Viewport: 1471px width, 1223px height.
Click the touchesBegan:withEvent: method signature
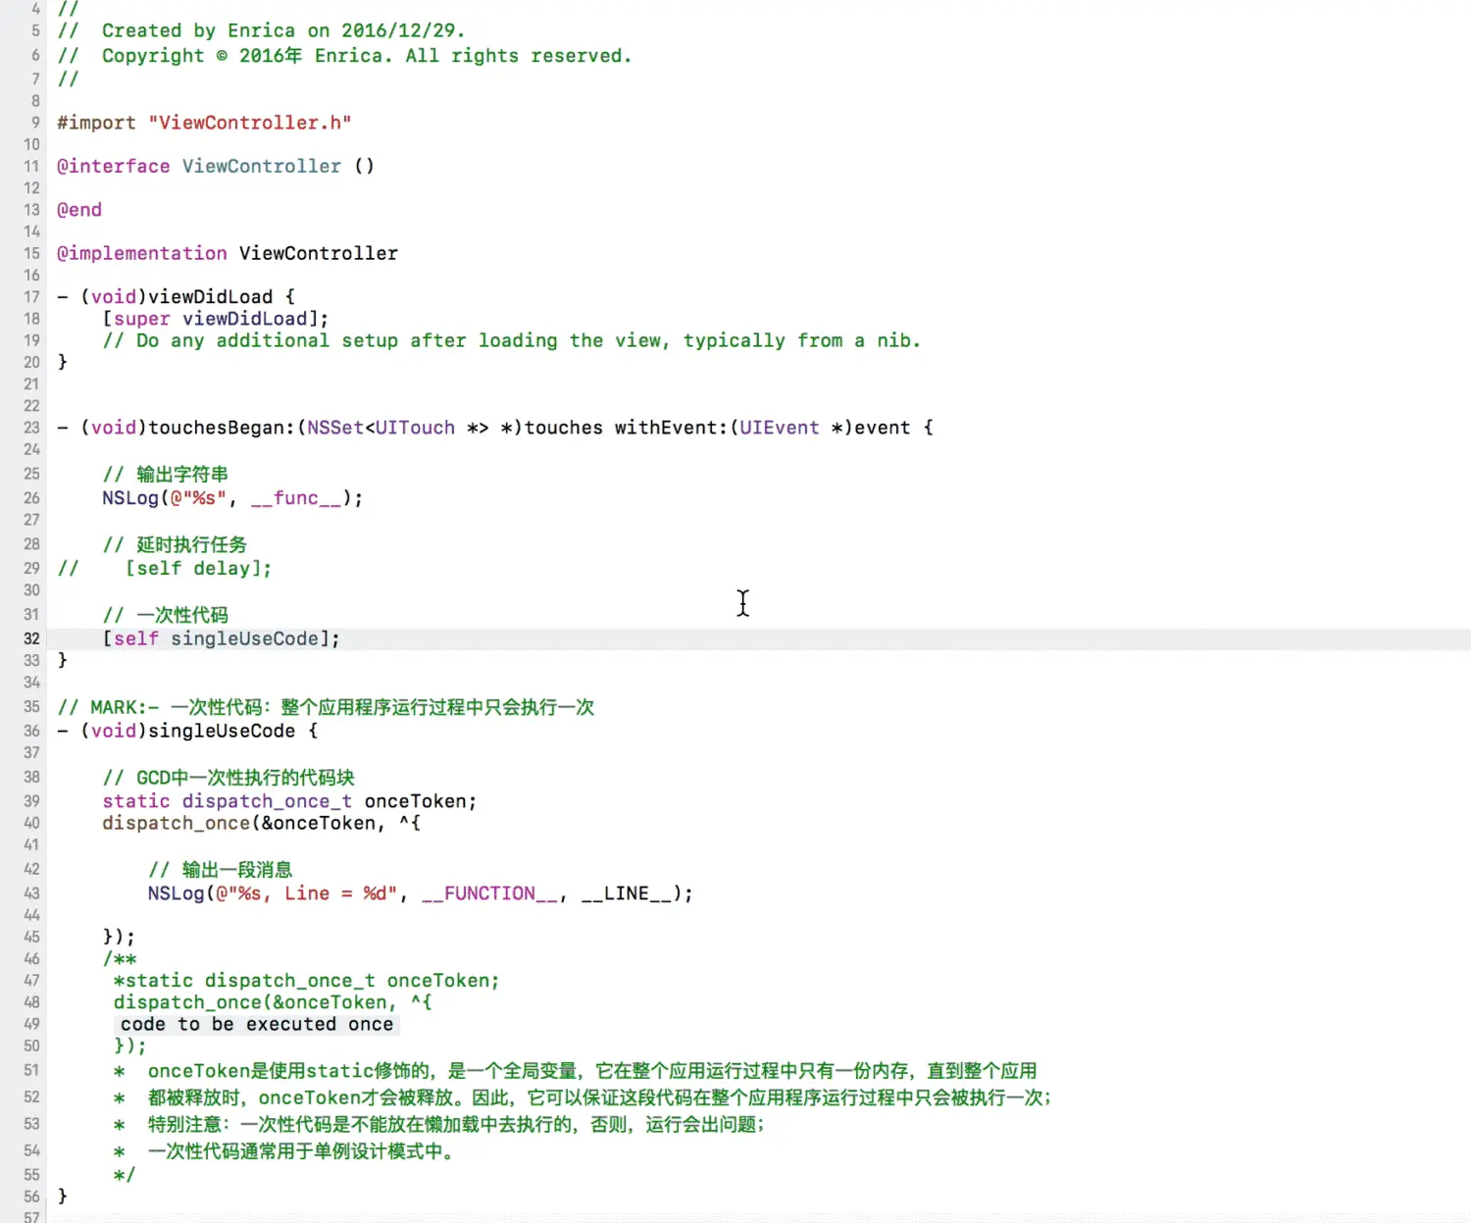[x=495, y=428]
